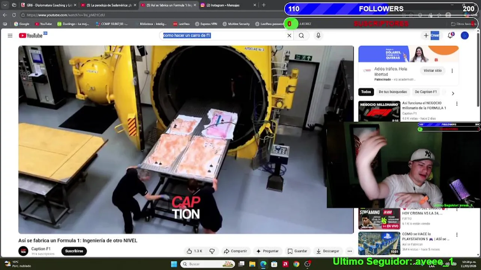Image resolution: width=481 pixels, height=270 pixels.
Task: Click inside the YouTube search field
Action: coord(223,35)
